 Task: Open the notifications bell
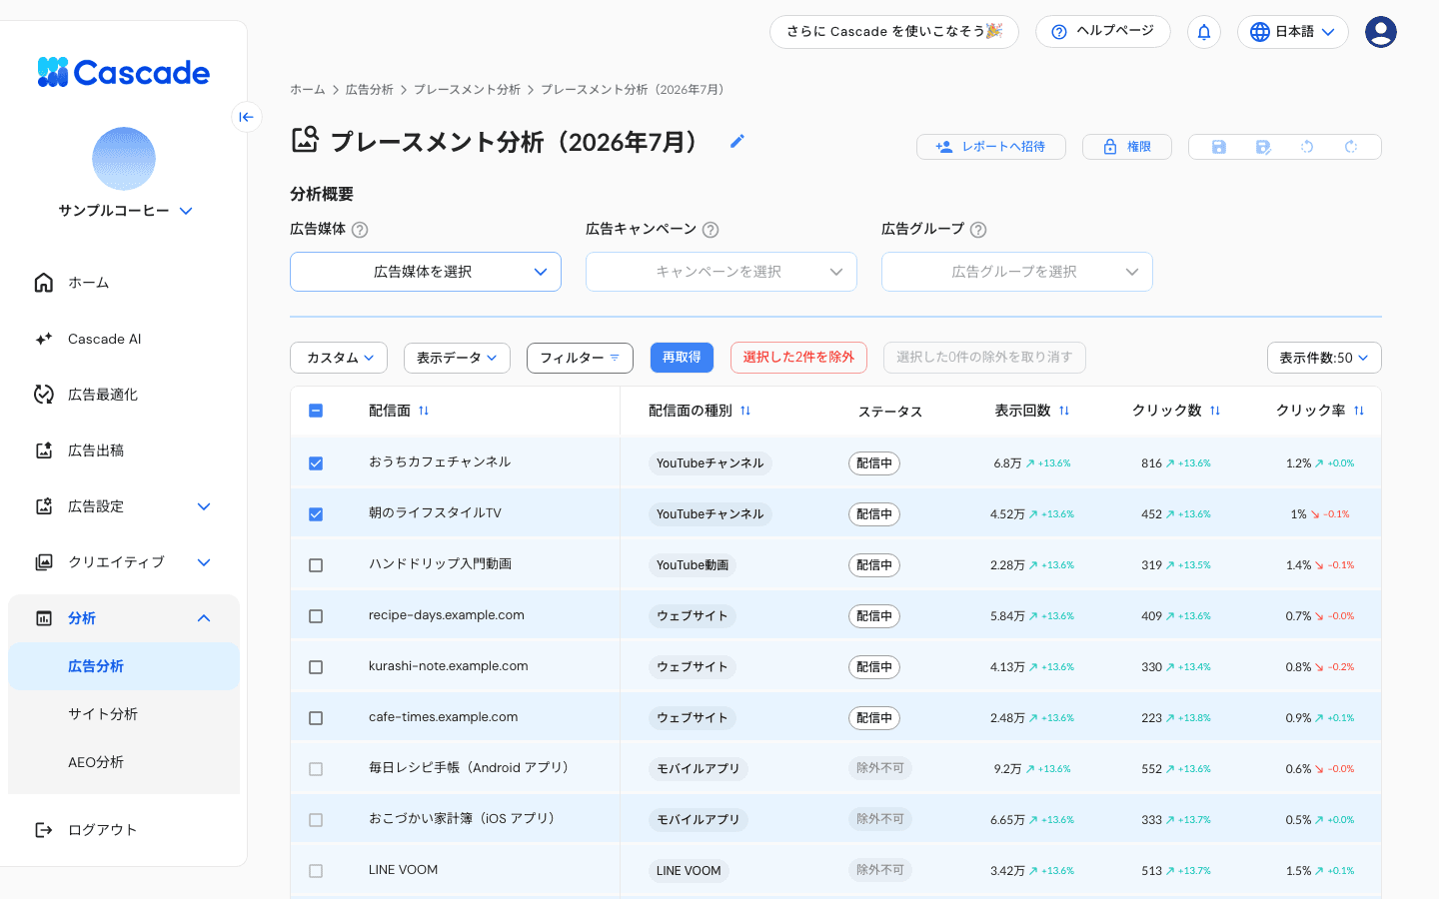tap(1204, 32)
